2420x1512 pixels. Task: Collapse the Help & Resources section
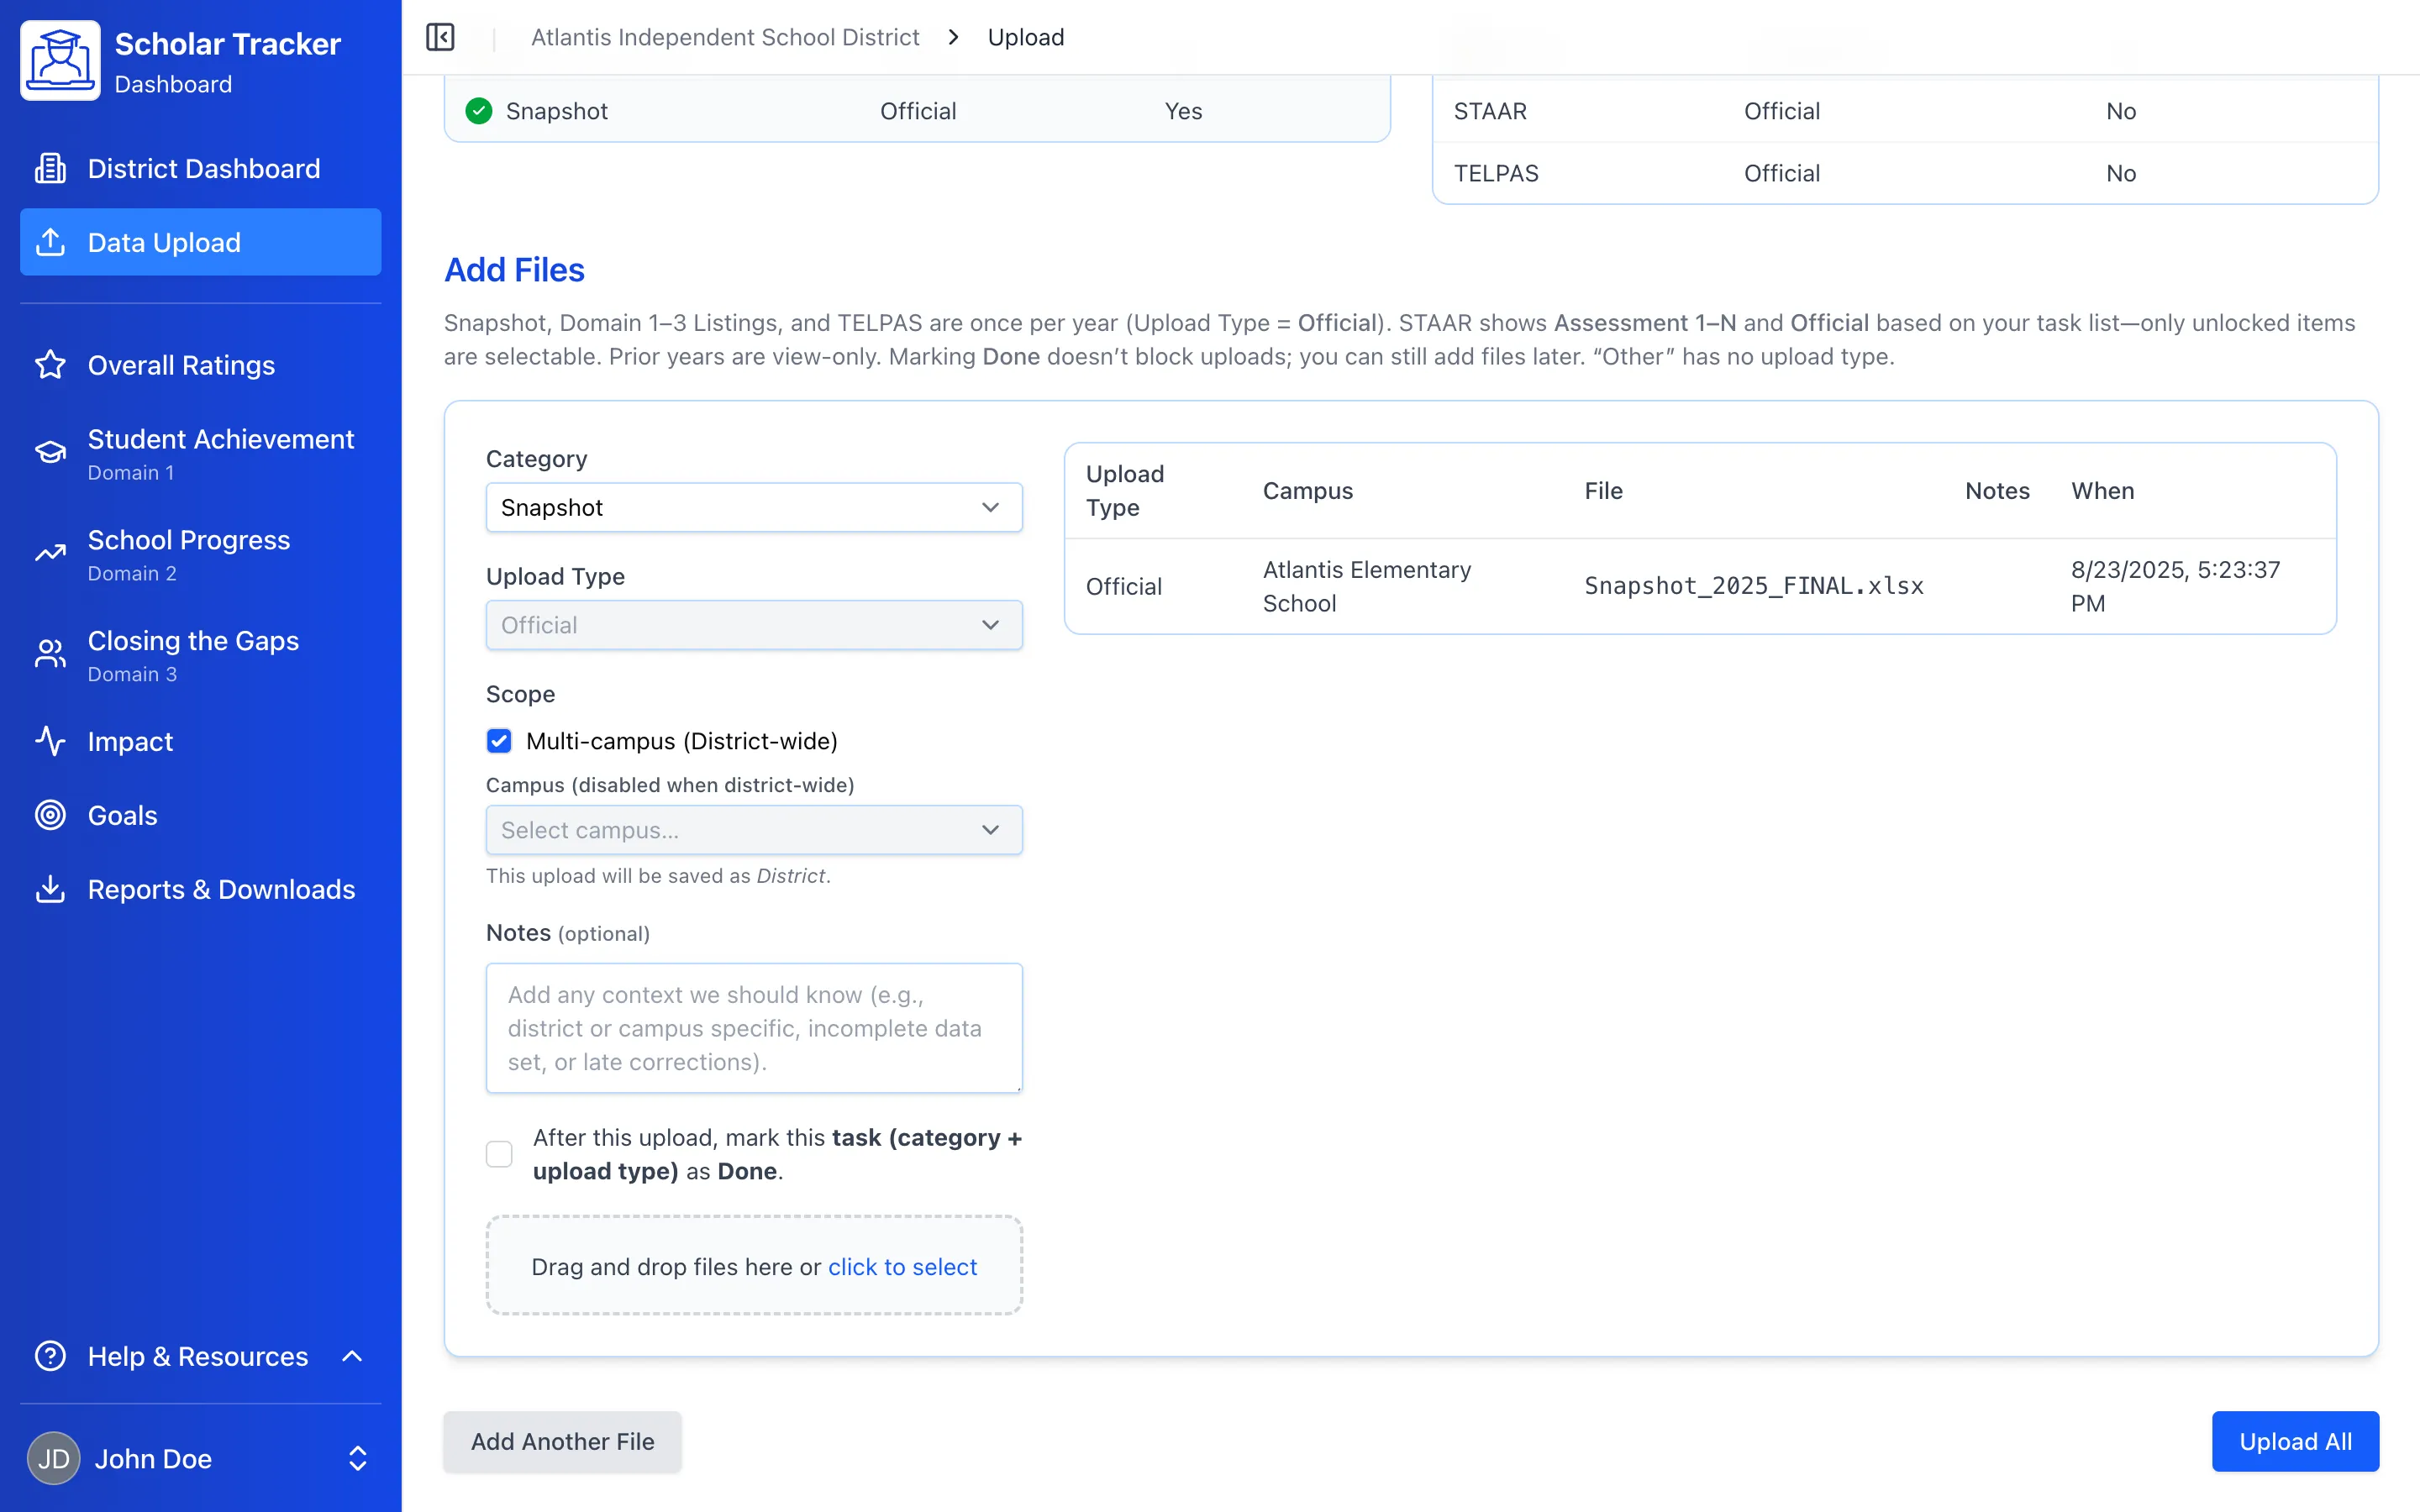coord(352,1356)
